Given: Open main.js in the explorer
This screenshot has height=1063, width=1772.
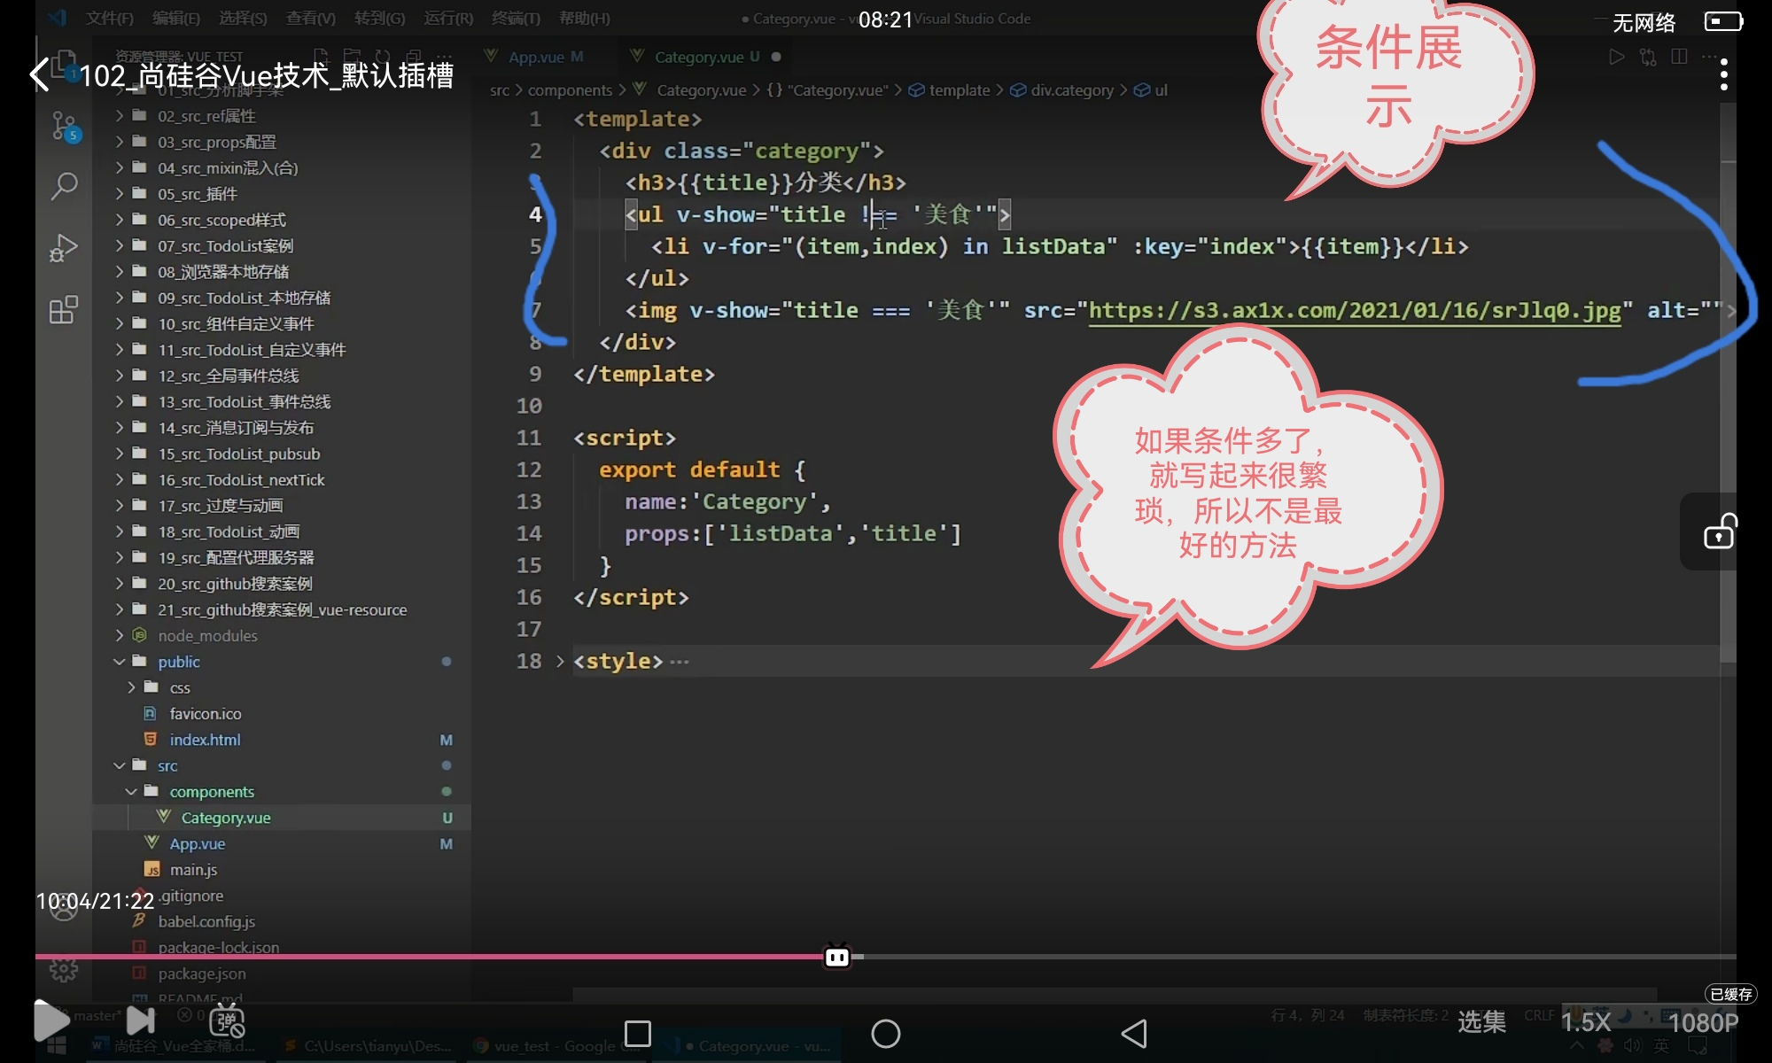Looking at the screenshot, I should tap(193, 870).
